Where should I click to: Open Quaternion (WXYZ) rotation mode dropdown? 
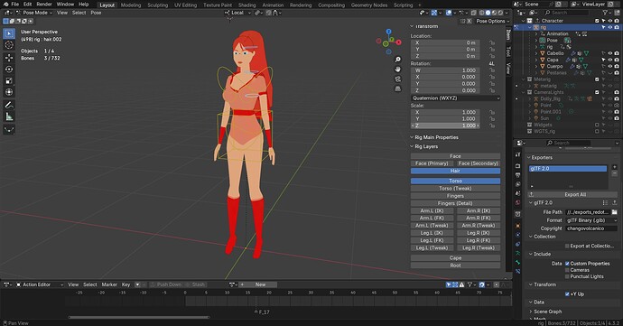(455, 98)
